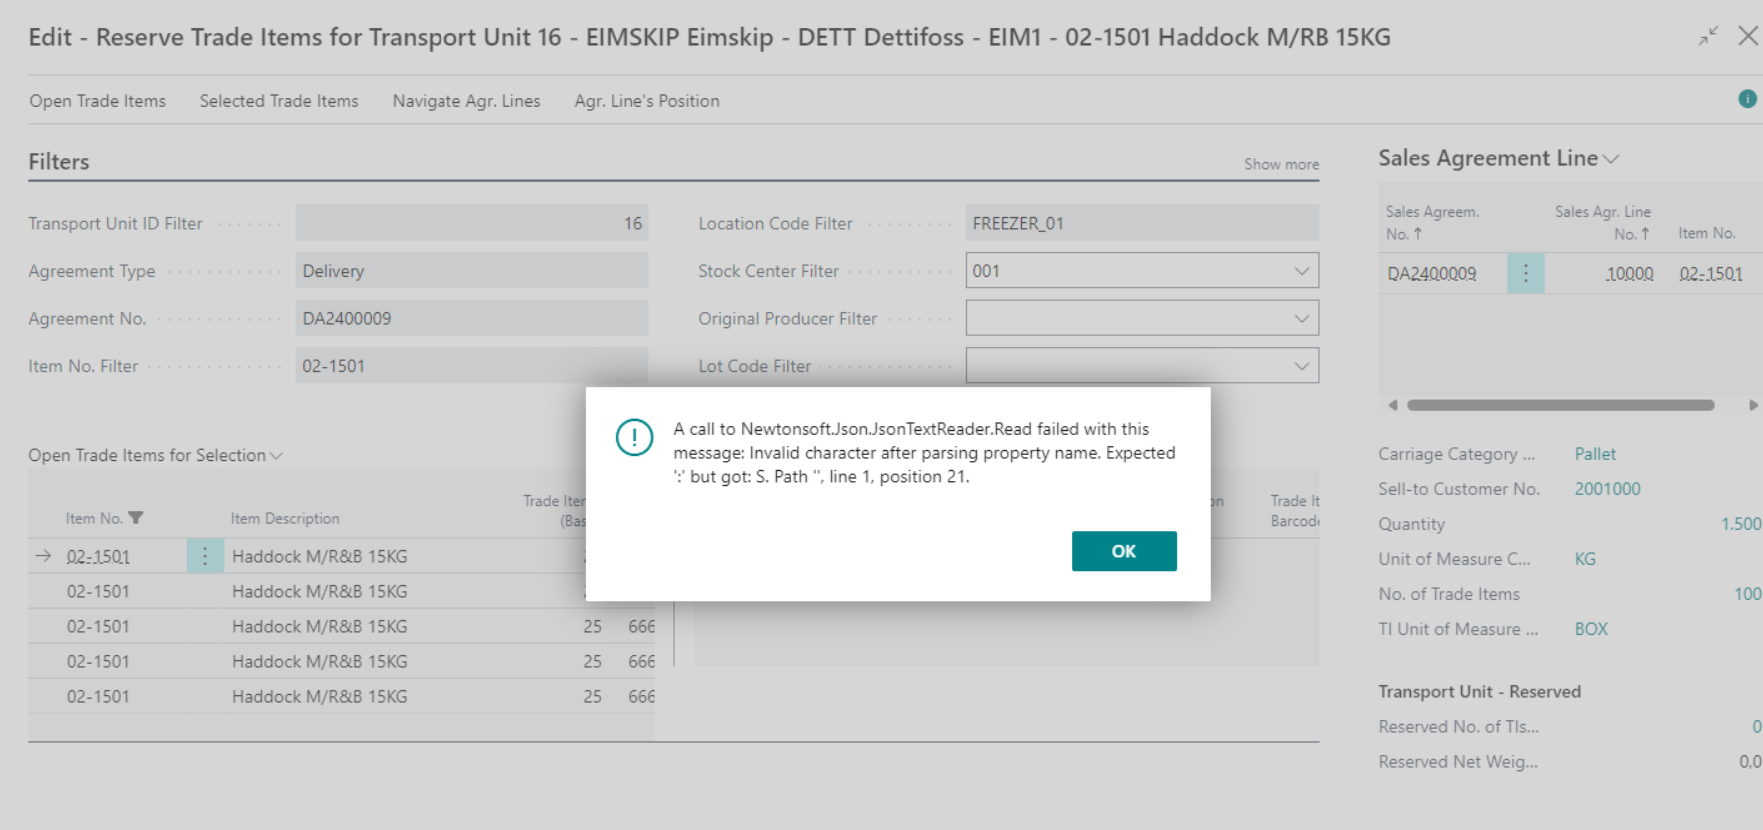Open the three-dot menu for first 02-1501 row
This screenshot has height=830, width=1763.
[205, 556]
